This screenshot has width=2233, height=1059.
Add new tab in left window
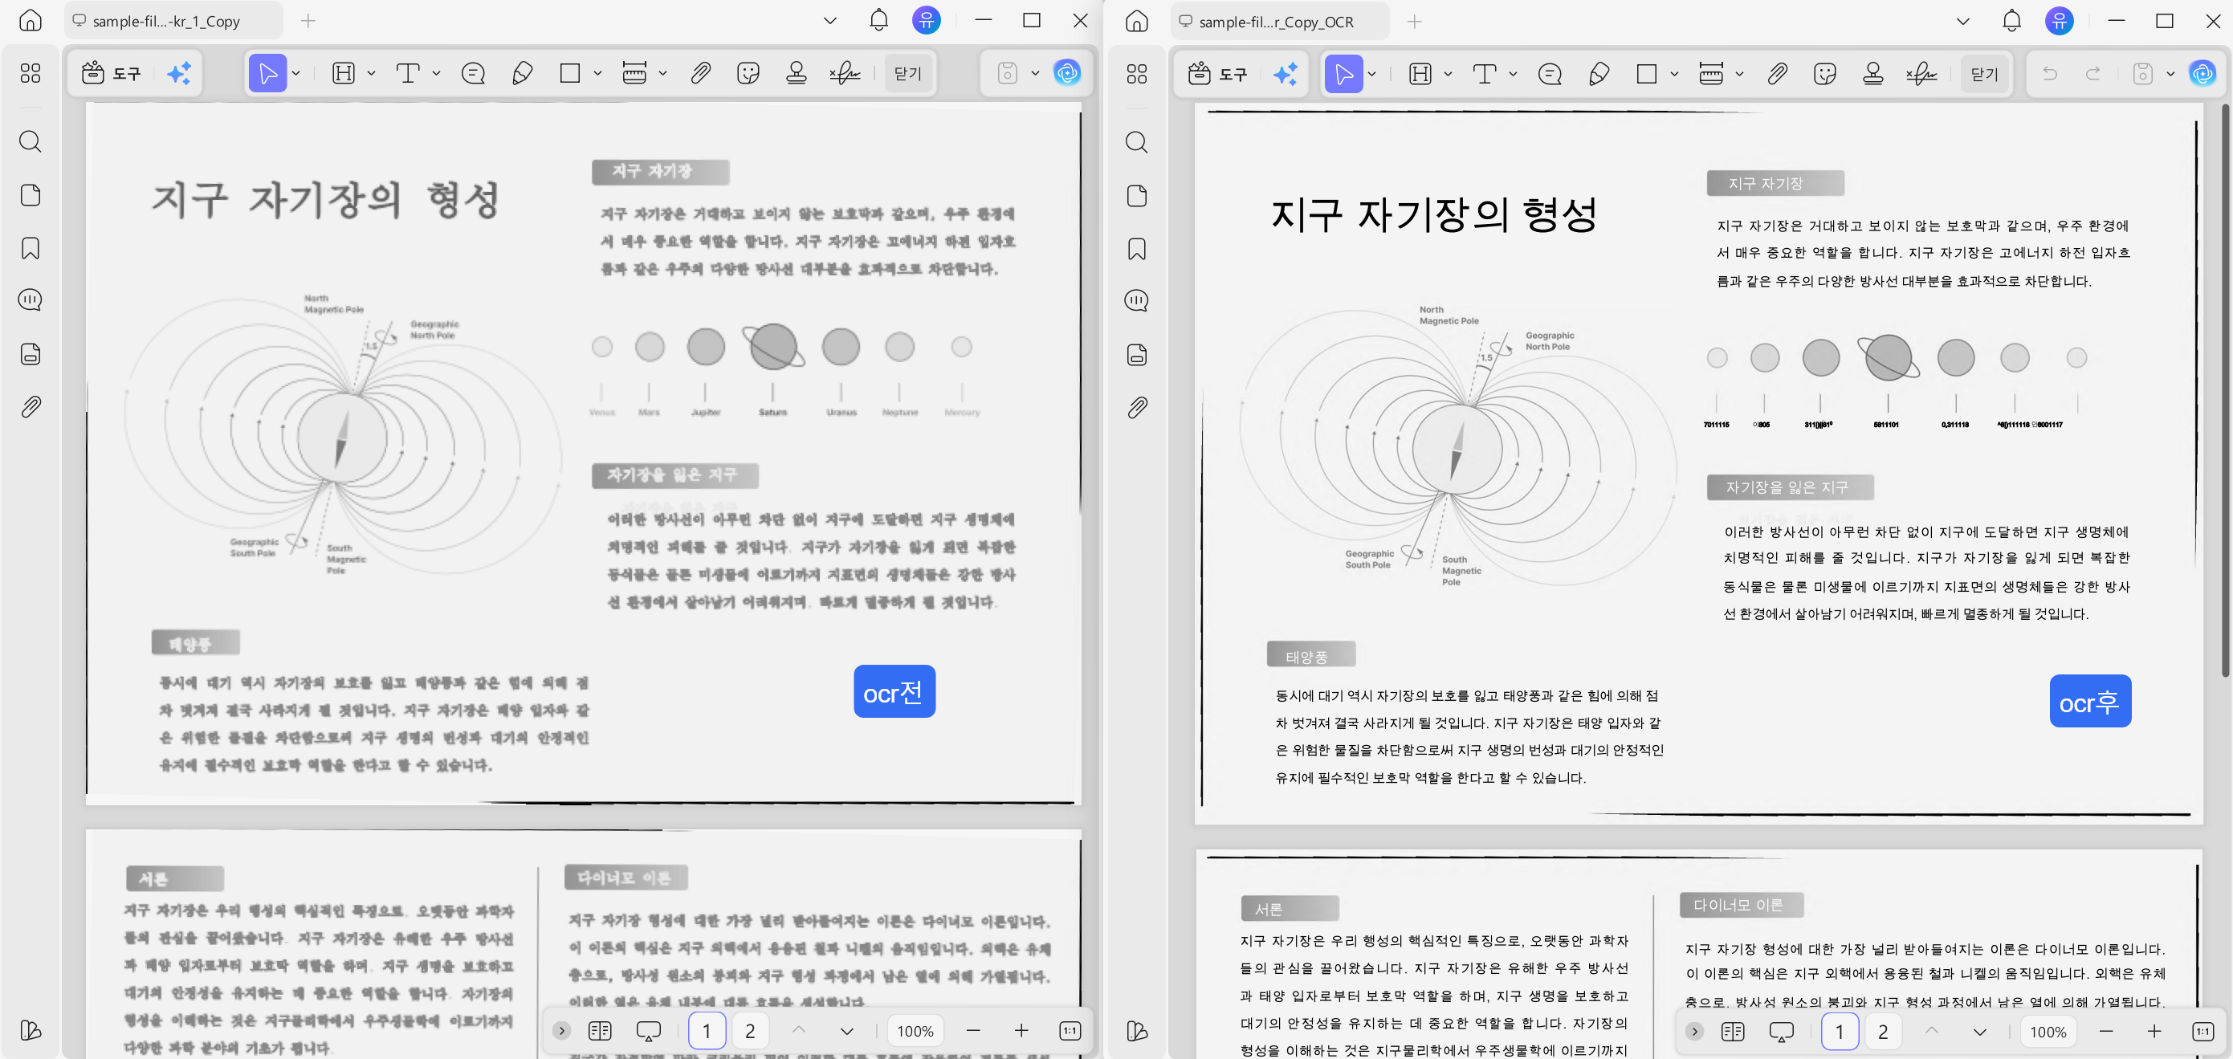(x=308, y=21)
